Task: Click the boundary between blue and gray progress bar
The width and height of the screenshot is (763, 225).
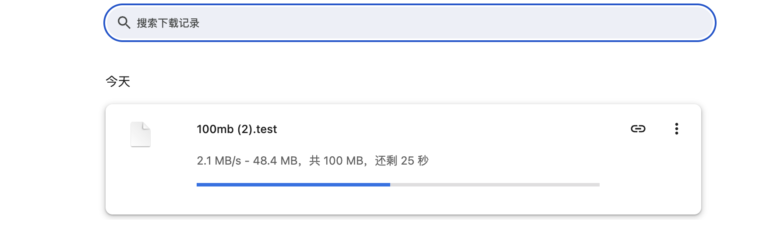Action: pos(390,185)
